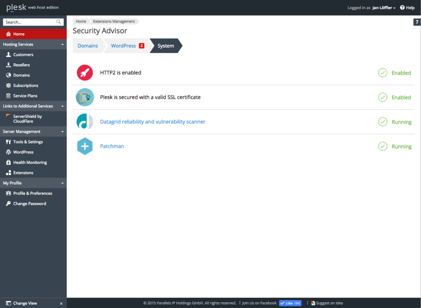Click the Tools & Settings wrench icon
Screen dimensions: 421x308
8,142
